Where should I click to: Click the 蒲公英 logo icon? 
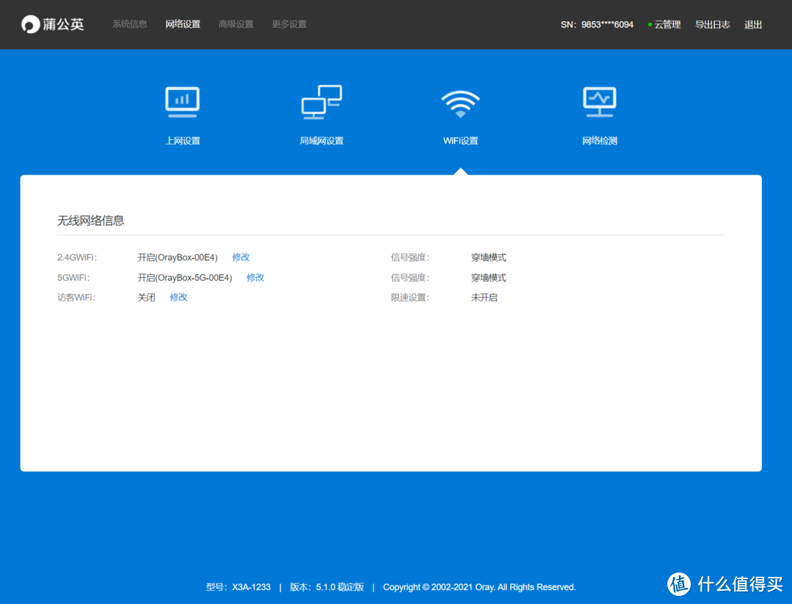coord(30,24)
